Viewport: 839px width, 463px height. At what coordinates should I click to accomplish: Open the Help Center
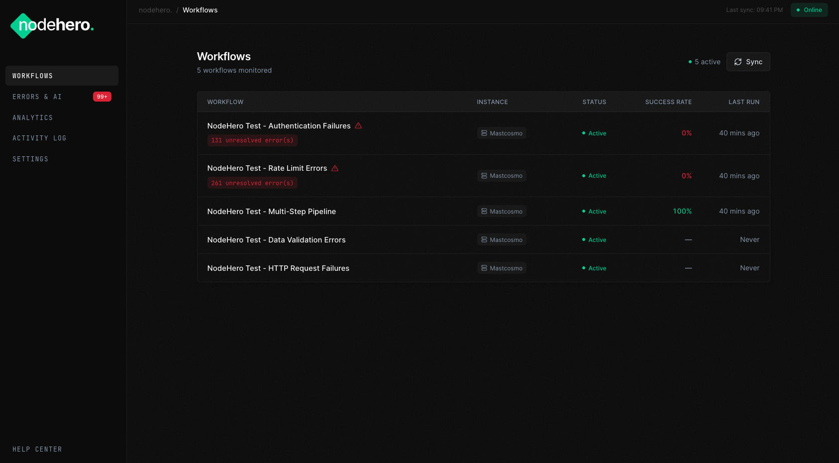(37, 449)
